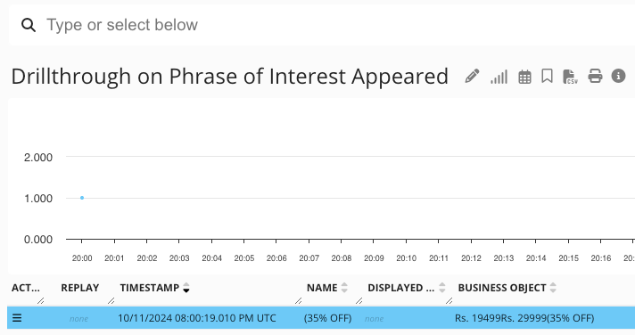635x335 pixels.
Task: Click the (35% OFF) name cell
Action: tap(327, 318)
